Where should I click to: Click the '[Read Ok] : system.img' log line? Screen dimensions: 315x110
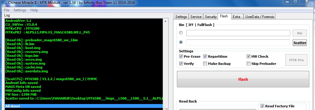25,63
